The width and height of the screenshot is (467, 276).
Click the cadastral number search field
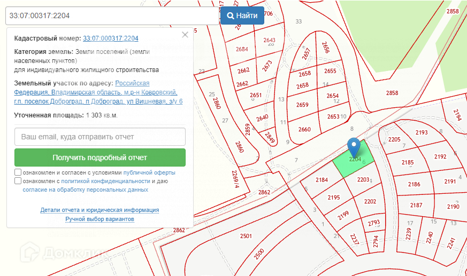[x=112, y=15]
